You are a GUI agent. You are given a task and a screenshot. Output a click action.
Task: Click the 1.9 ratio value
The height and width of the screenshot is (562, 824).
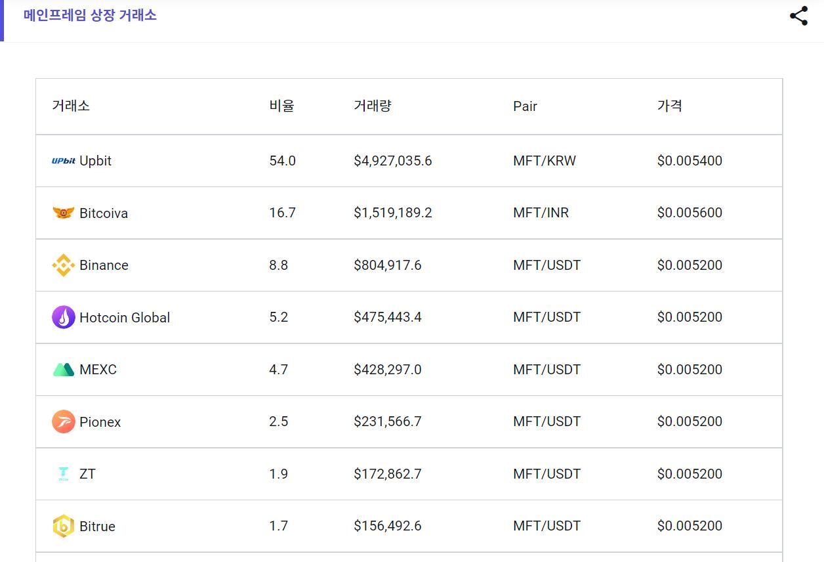click(x=278, y=474)
